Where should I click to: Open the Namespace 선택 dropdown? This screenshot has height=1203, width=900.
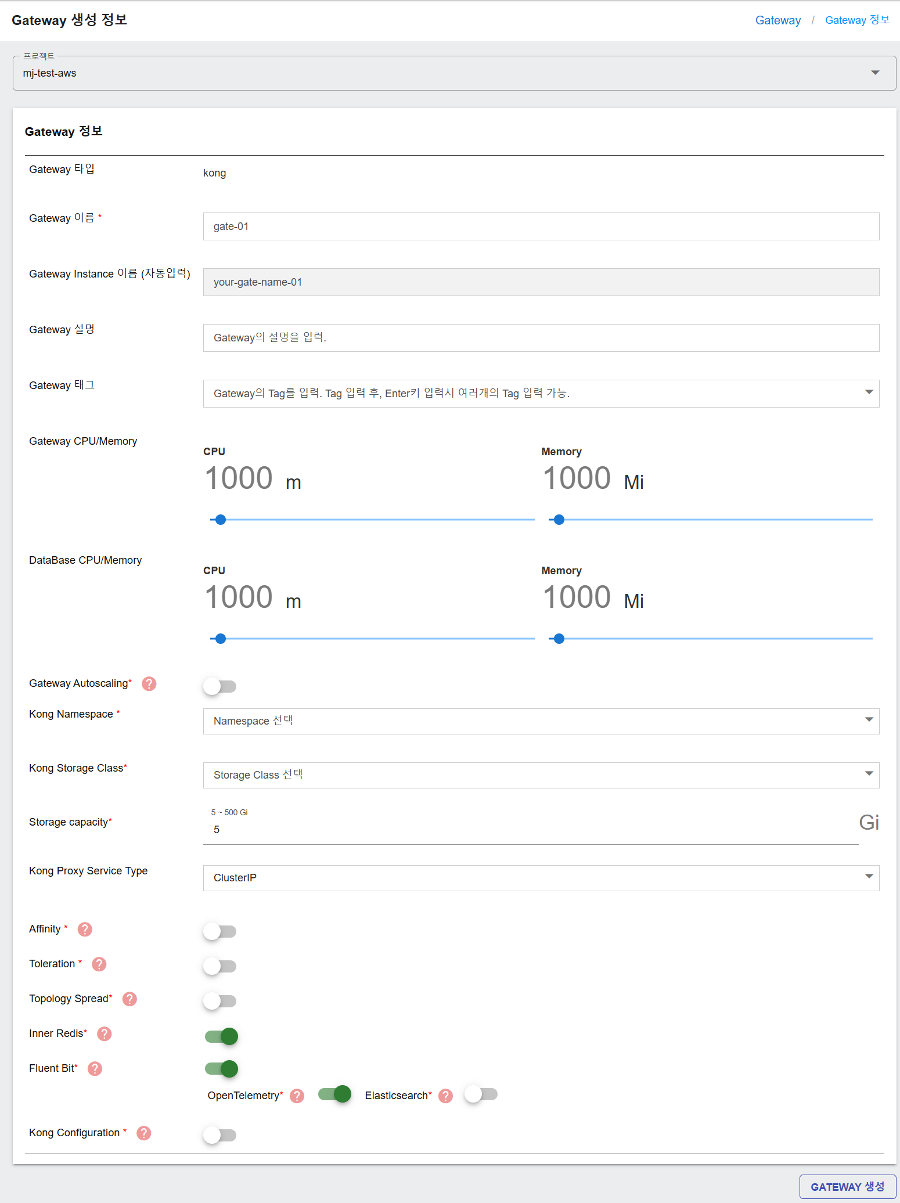(x=541, y=721)
